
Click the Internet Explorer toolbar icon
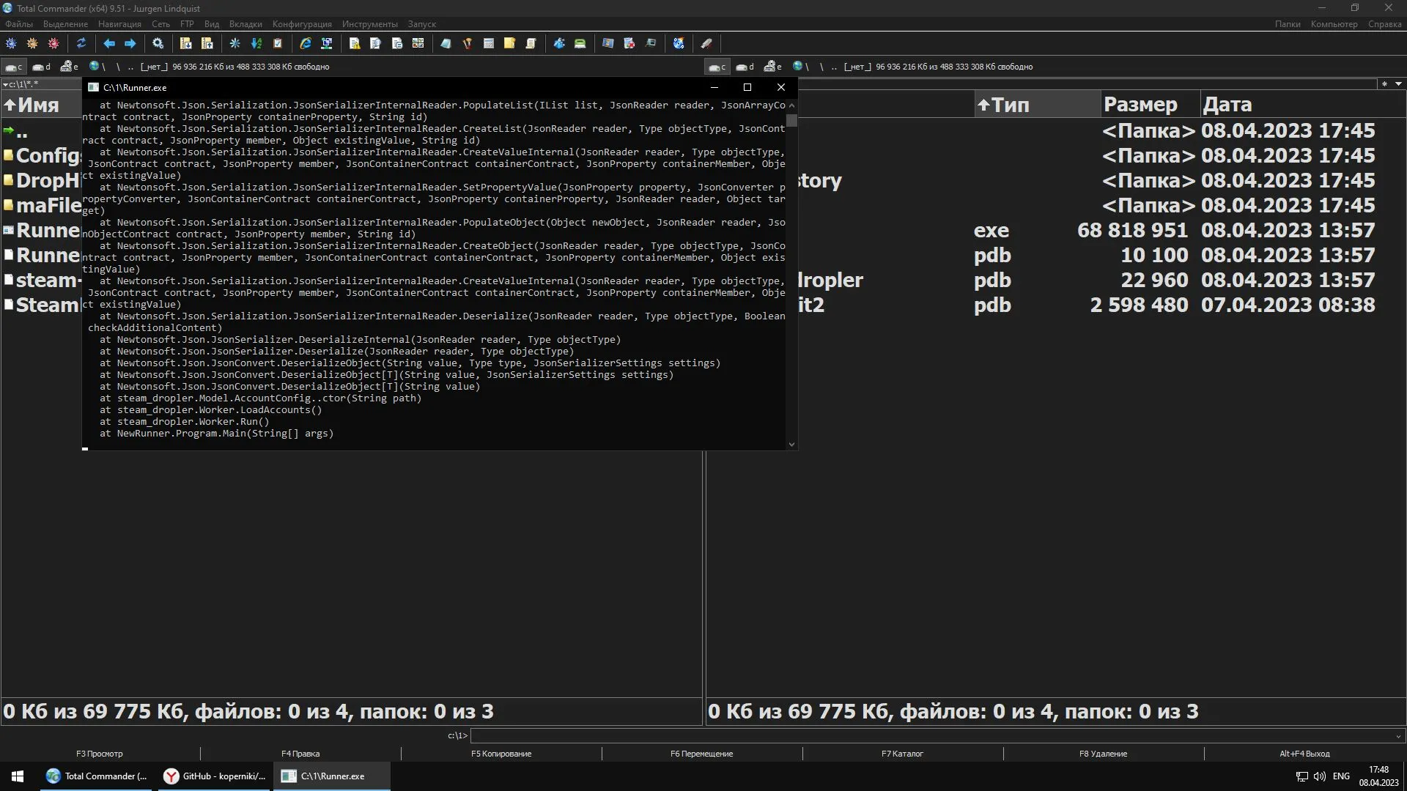[x=306, y=44]
